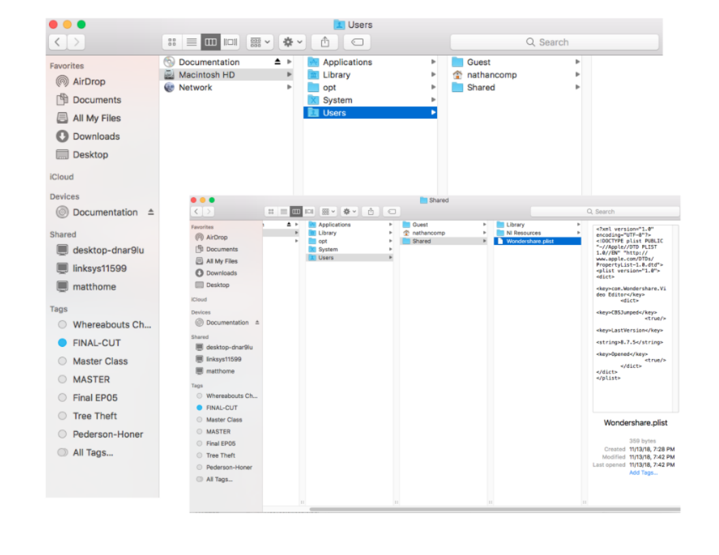Select the nathancomp folder in the Users window
This screenshot has height=555, width=719.
tap(491, 75)
